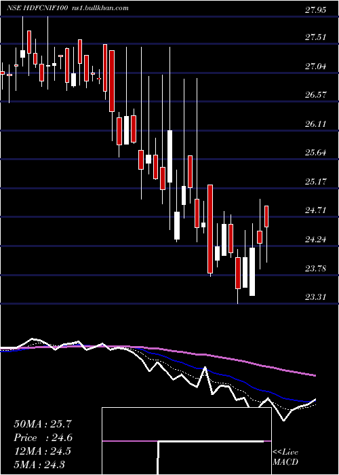Screen dimensions: 339x475
Task: Click the 50MA : 25.7 readout
Action: click(43, 424)
